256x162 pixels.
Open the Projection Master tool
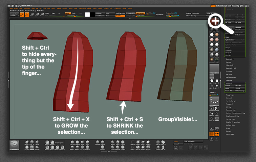click(13, 15)
